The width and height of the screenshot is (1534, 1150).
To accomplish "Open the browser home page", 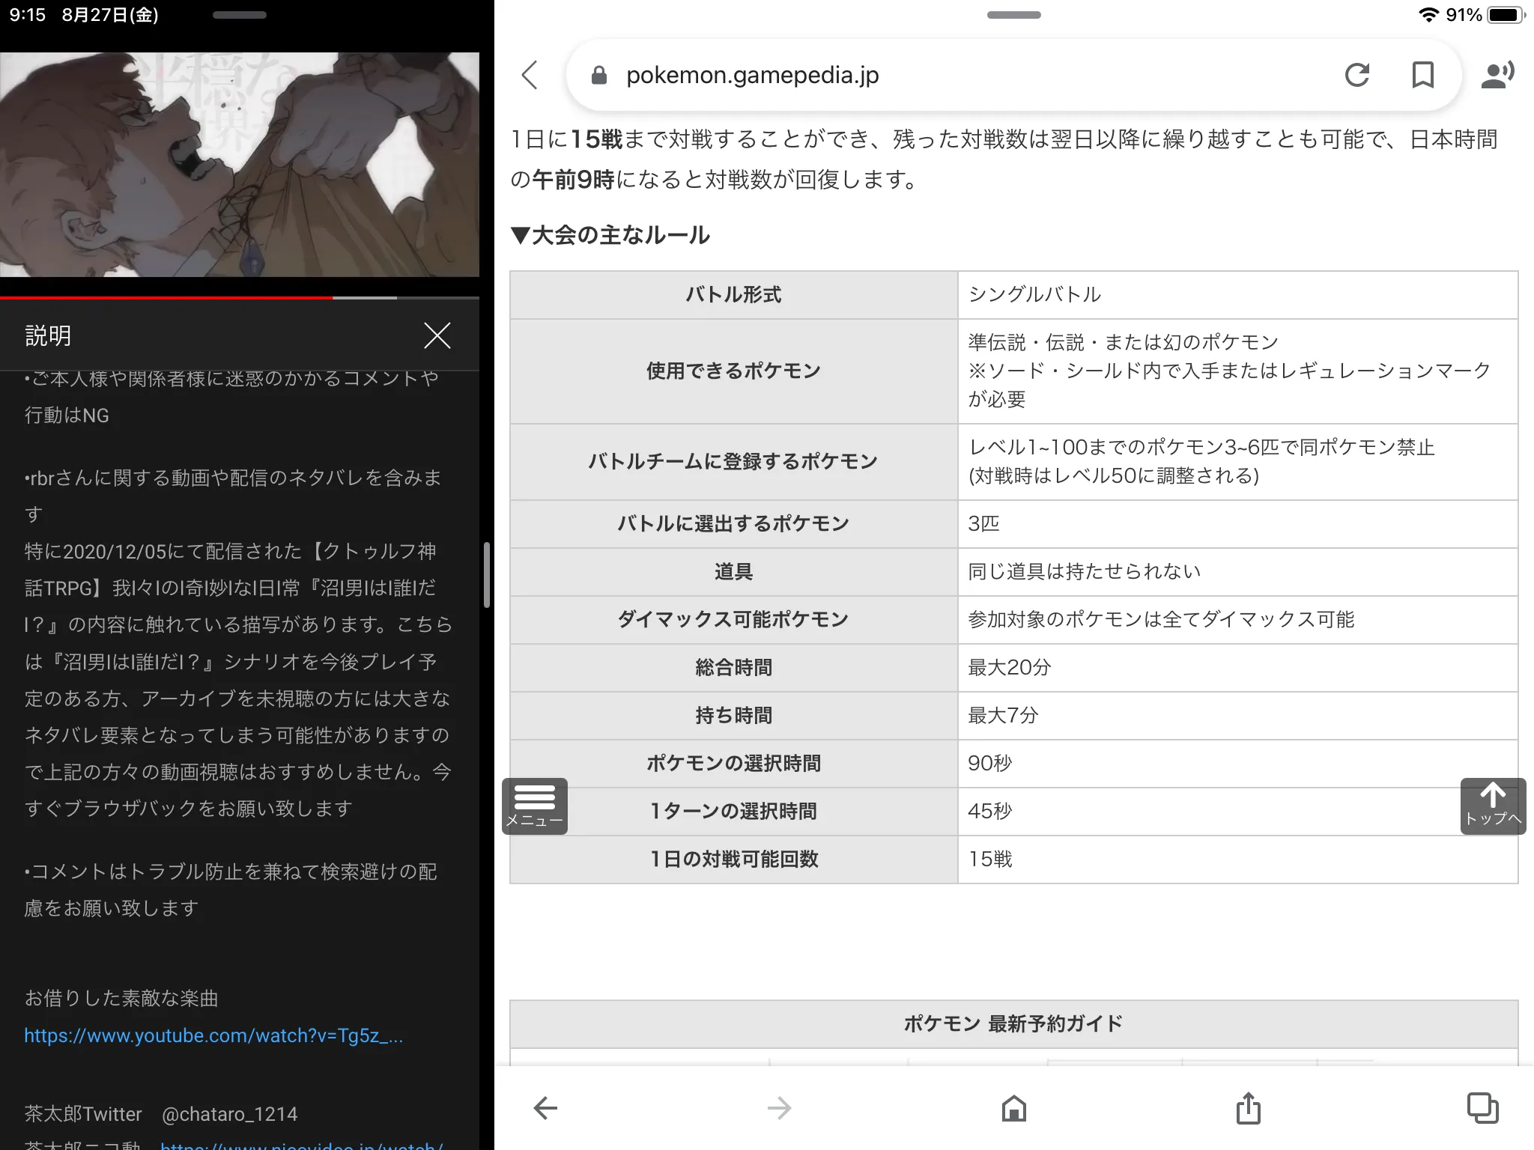I will [1014, 1108].
